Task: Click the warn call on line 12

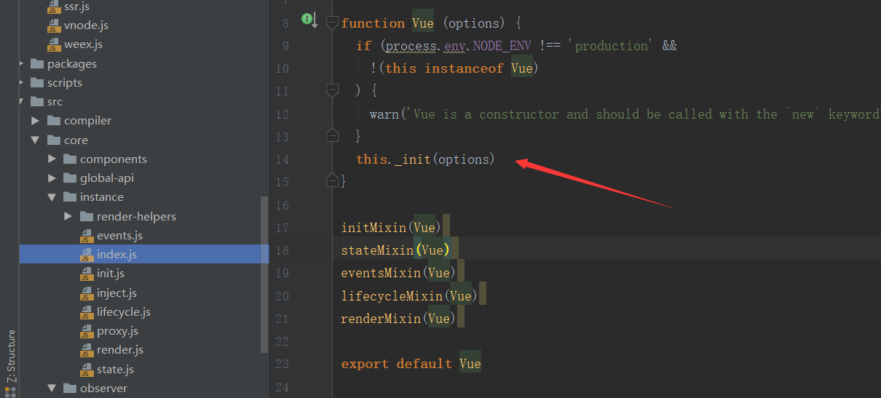Action: coord(384,114)
